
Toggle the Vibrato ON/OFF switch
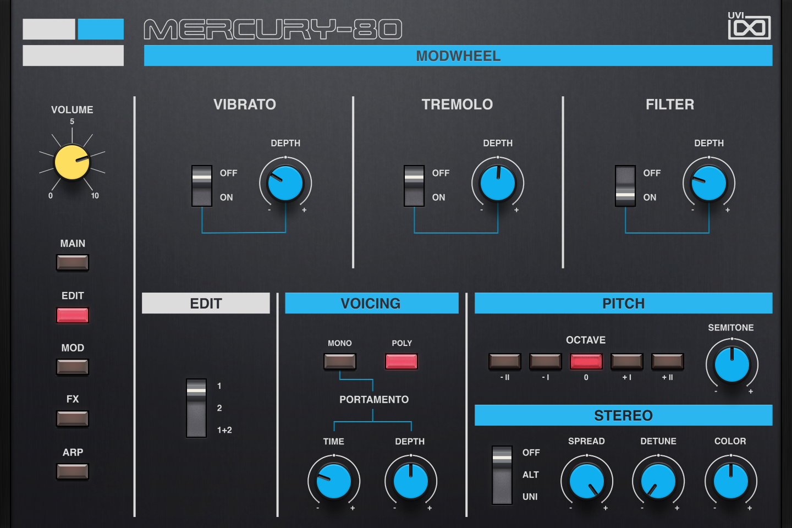(202, 185)
